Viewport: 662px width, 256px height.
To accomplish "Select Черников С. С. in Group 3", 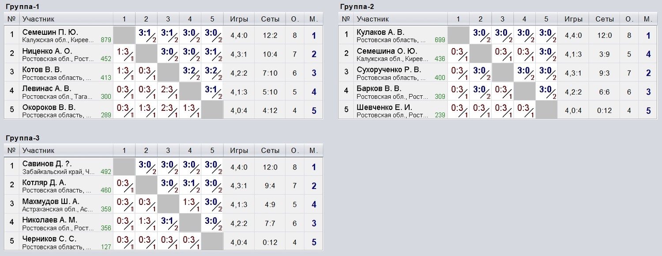I will point(49,239).
